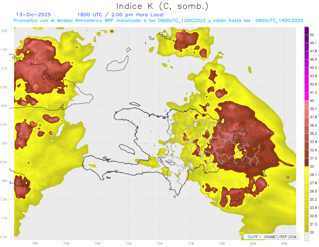
Task: Pick the magenta band between 41.3 and 42.6
Action: (x=307, y=88)
